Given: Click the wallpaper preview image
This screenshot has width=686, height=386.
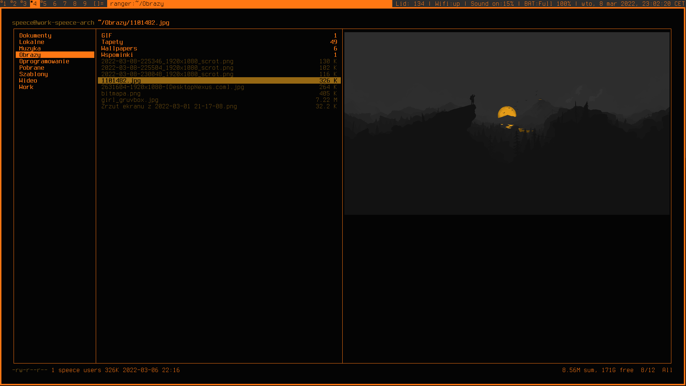Looking at the screenshot, I should click(x=507, y=123).
